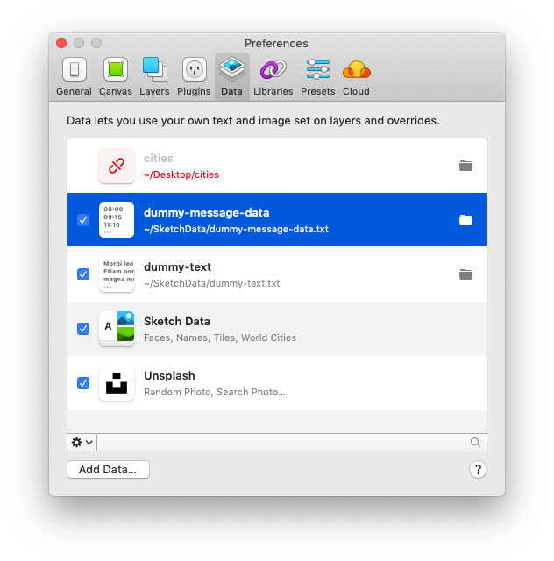Open the Cloud preferences pane

pyautogui.click(x=356, y=76)
